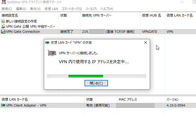Image resolution: width=196 pixels, height=115 pixels.
Task: Open the 編集(E) menu
Action: (21, 9)
